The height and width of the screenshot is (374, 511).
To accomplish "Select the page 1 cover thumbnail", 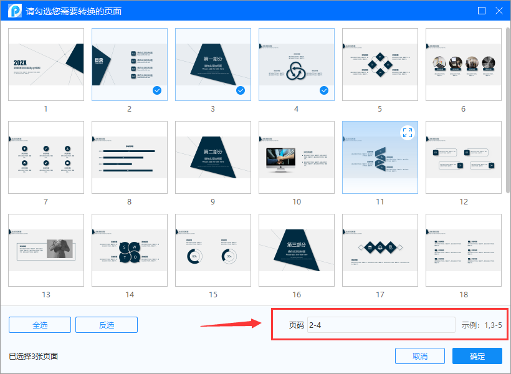I will pyautogui.click(x=46, y=64).
